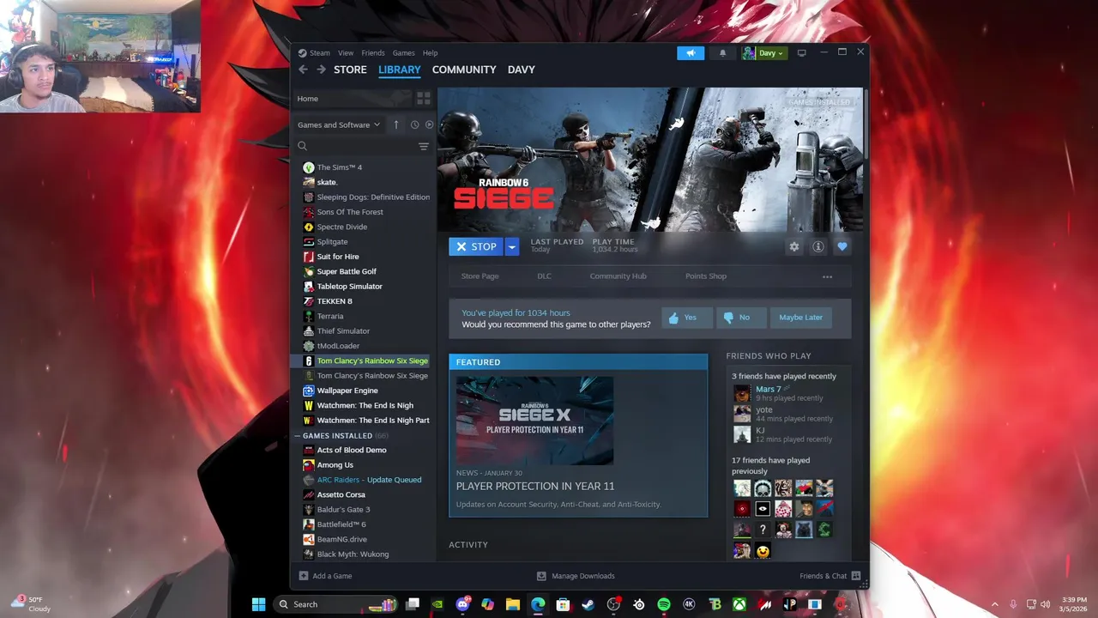
Task: Open the DLC link for Rainbow Six Siege
Action: (544, 276)
